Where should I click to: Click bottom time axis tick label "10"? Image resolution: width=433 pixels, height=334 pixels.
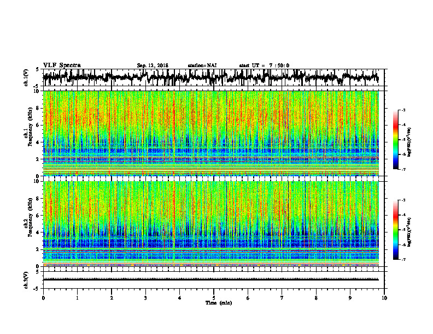point(384,298)
